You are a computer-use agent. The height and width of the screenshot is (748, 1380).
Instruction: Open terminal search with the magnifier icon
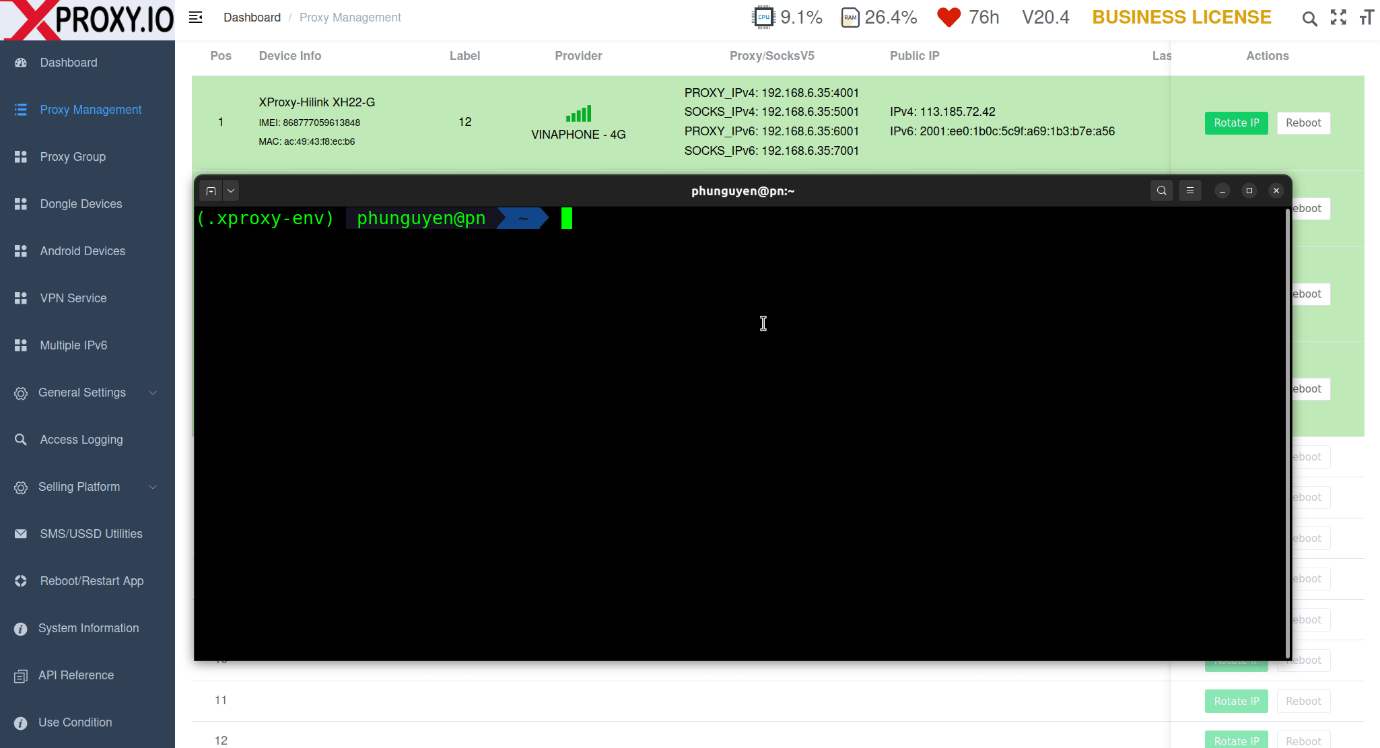tap(1162, 191)
